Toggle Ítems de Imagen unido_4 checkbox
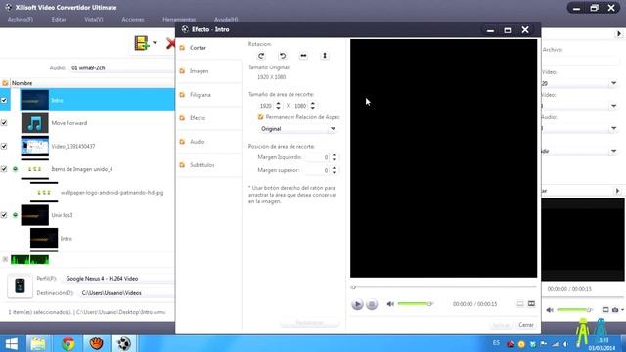The width and height of the screenshot is (626, 352). tap(4, 169)
